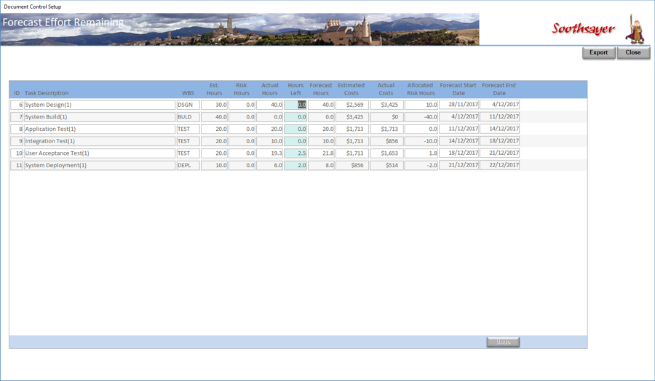Click the Allocated Risk Hours column header
The height and width of the screenshot is (381, 655).
point(421,89)
